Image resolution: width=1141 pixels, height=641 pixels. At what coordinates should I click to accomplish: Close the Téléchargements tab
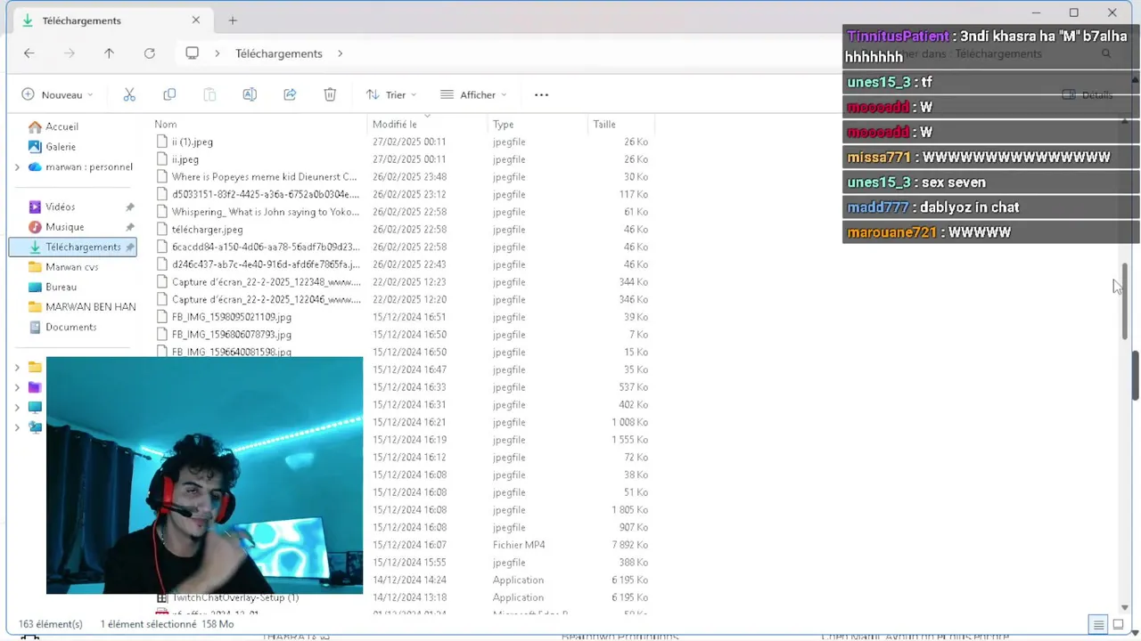(x=196, y=20)
